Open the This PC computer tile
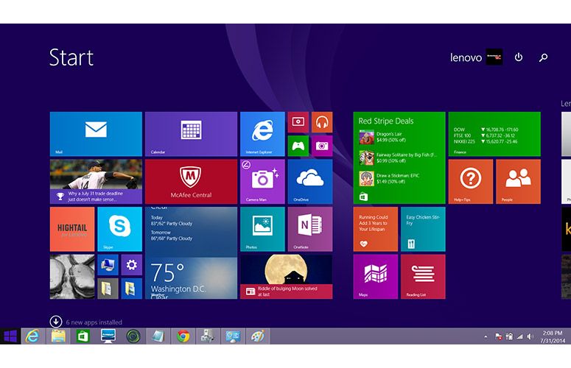The image size is (571, 368). pyautogui.click(x=108, y=265)
